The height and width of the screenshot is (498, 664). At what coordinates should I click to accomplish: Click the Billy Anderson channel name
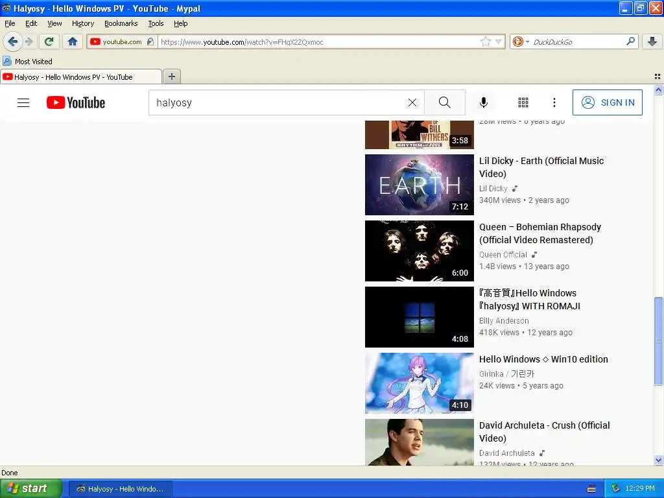(x=504, y=320)
